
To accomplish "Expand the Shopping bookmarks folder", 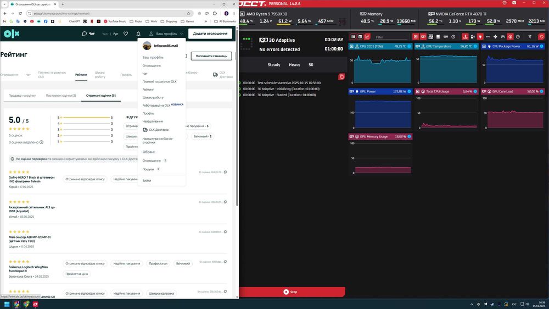I will (x=169, y=21).
